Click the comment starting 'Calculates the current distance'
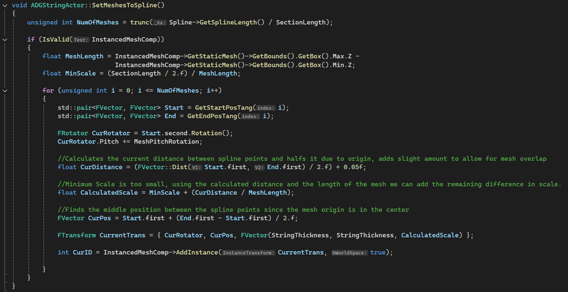This screenshot has height=292, width=568. point(302,158)
